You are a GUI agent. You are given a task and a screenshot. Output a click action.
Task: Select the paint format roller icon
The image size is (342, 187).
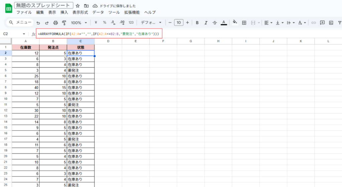point(64,23)
